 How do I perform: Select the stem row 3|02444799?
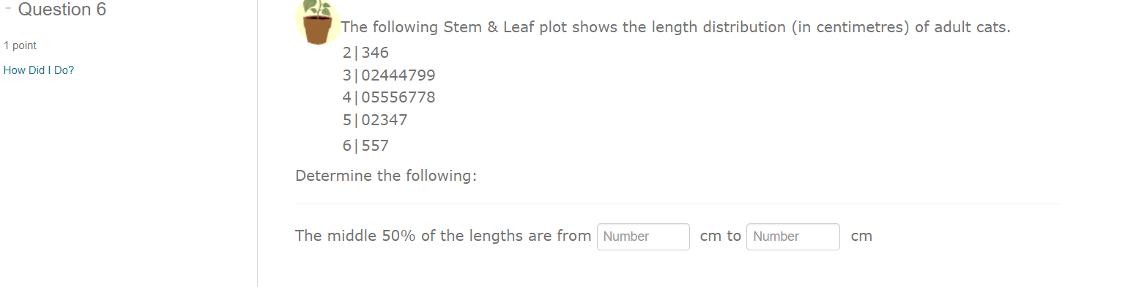point(389,75)
